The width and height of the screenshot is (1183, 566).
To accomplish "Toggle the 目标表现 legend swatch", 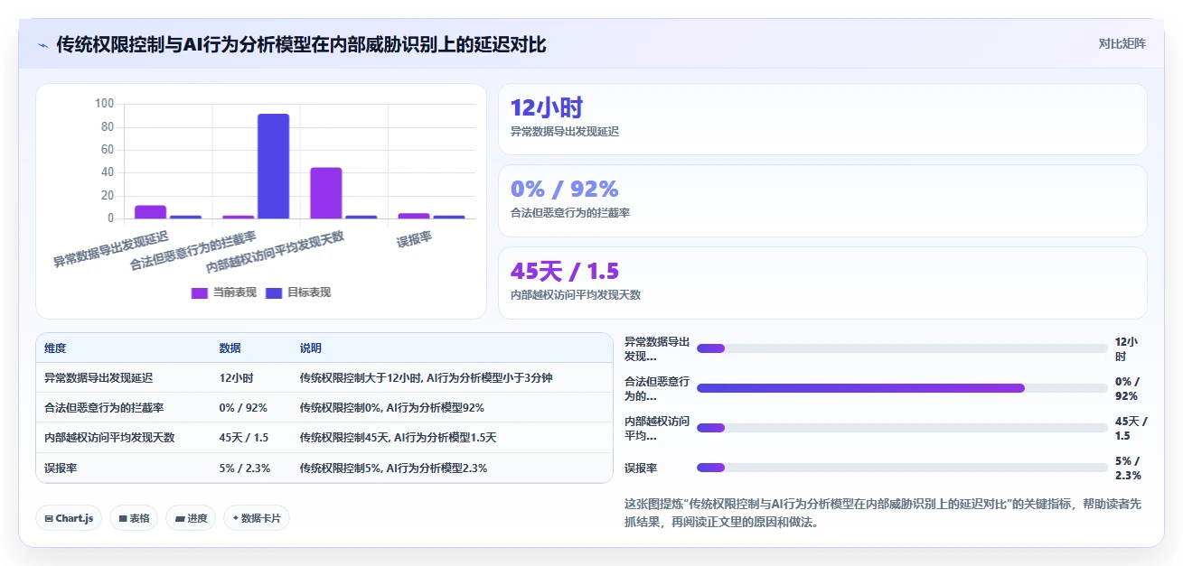I will pyautogui.click(x=274, y=292).
